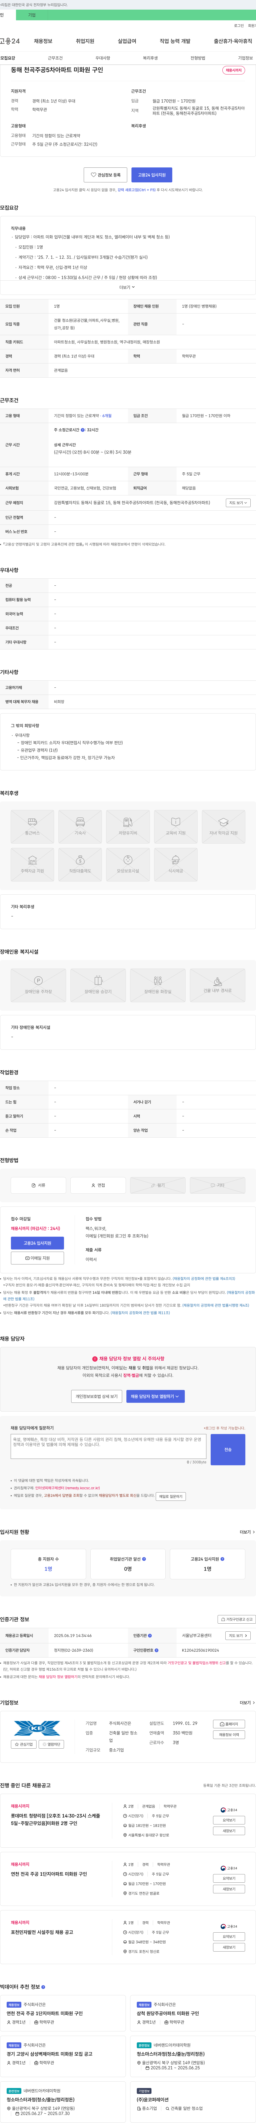Image resolution: width=256 pixels, height=2123 pixels.
Task: Click info icon beside 고용24 입사지원자
Action: point(222,1559)
